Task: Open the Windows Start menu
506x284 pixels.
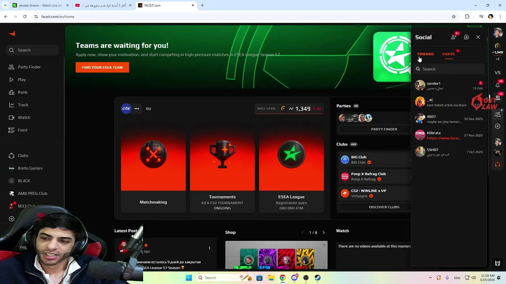Action: (x=189, y=278)
